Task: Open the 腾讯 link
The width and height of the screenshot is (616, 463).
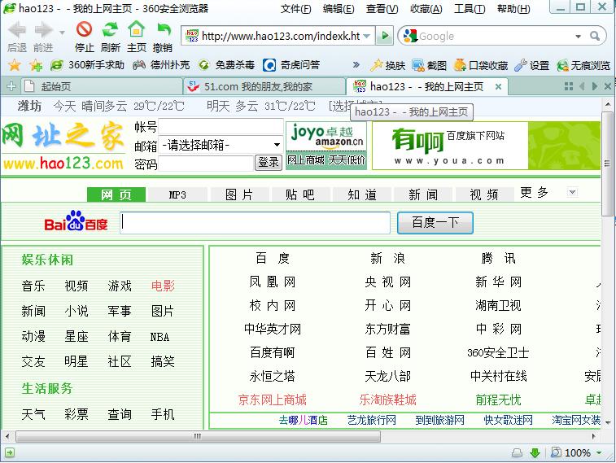Action: (498, 258)
